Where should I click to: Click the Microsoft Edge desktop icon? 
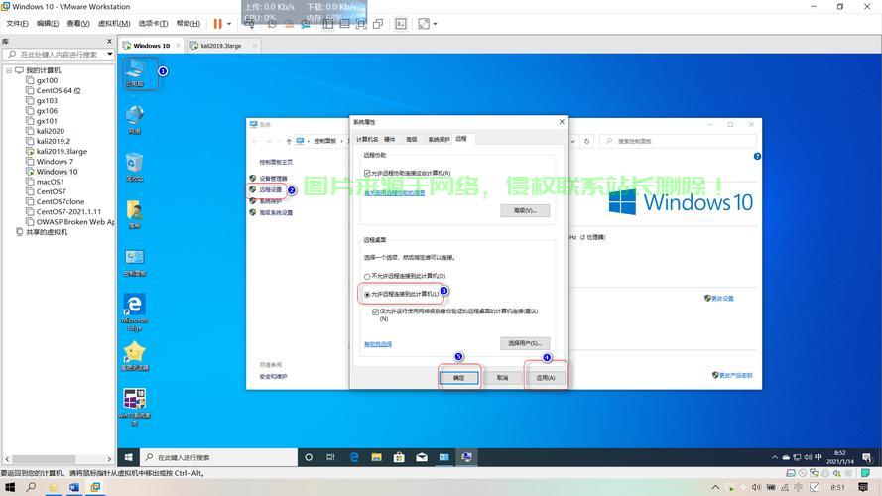[135, 312]
